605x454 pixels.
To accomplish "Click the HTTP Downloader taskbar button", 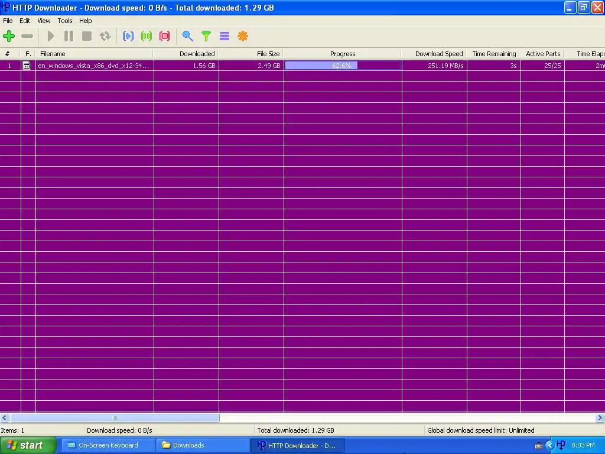I will pyautogui.click(x=298, y=445).
